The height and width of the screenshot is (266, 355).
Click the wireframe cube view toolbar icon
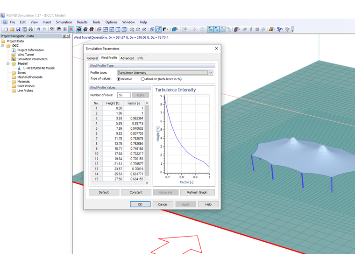pyautogui.click(x=152, y=29)
